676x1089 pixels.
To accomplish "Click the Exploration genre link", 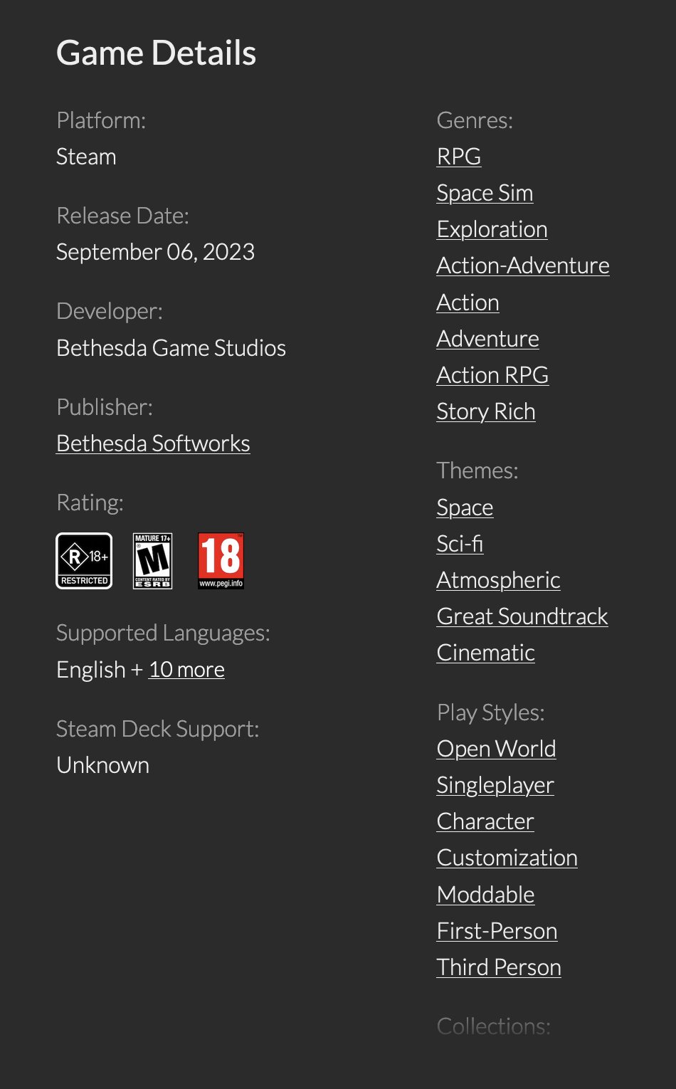I will [492, 228].
